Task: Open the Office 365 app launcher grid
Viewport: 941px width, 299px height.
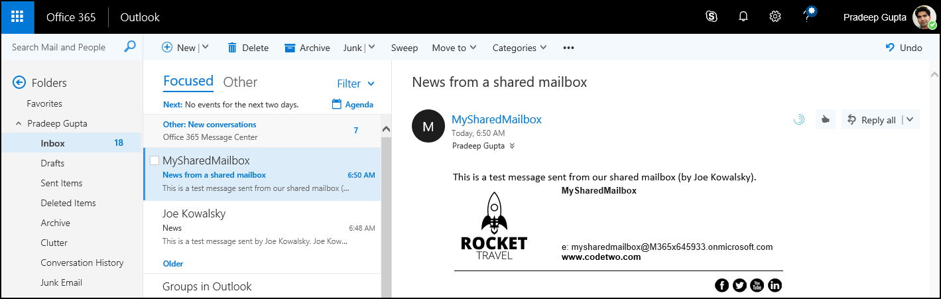Action: (x=17, y=17)
